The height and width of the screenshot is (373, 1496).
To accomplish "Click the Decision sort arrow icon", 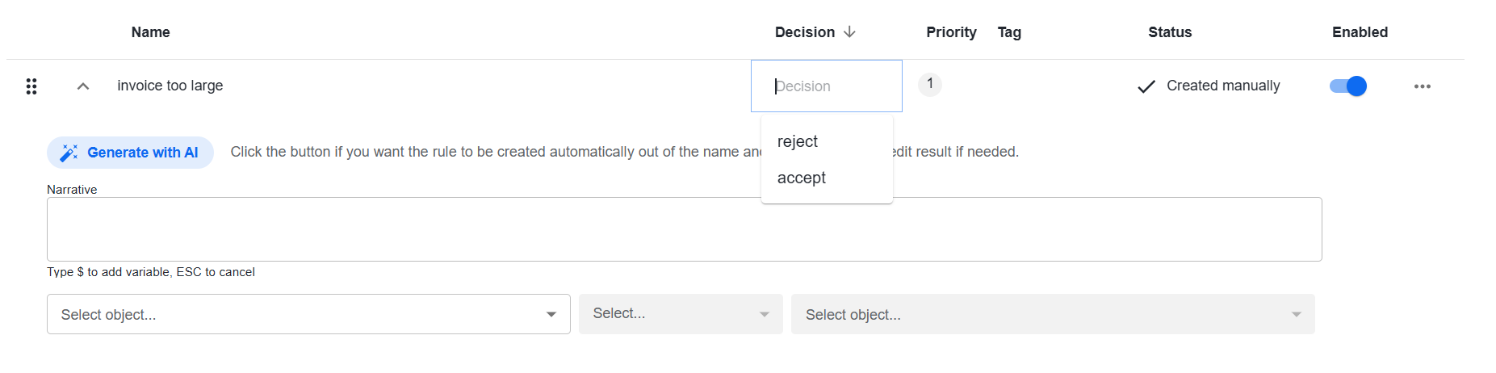I will pyautogui.click(x=849, y=32).
